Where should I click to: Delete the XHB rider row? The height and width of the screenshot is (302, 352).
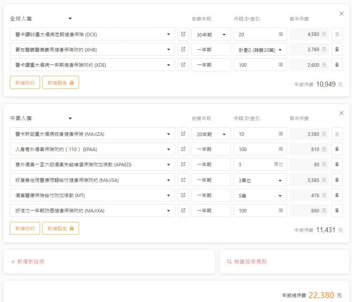337,49
